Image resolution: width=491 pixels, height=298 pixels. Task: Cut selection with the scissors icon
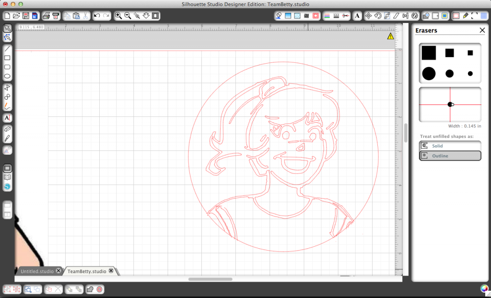85,16
